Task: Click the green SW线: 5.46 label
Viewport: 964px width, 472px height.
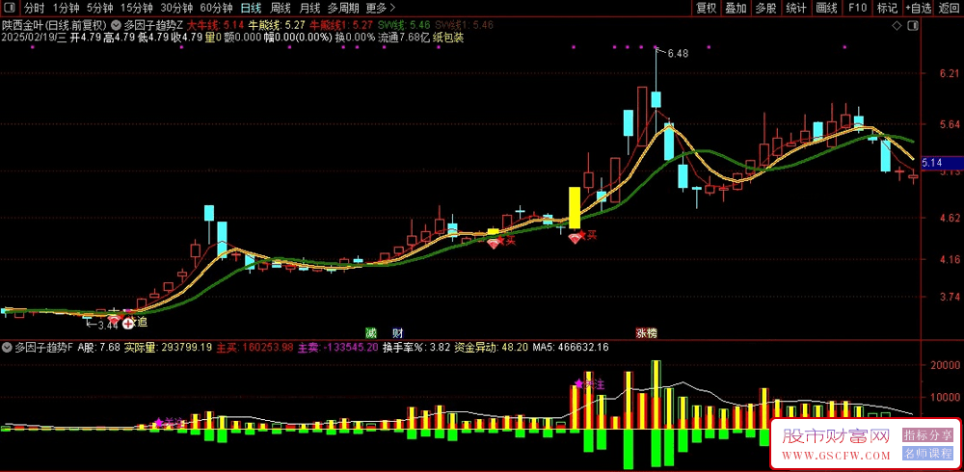Action: click(x=404, y=26)
